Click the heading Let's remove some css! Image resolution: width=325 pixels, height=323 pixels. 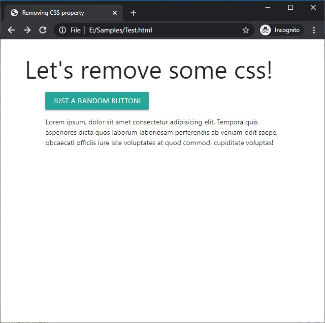[x=149, y=70]
